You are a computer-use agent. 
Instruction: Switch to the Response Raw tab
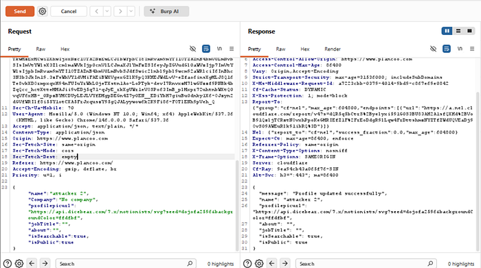tap(280, 49)
